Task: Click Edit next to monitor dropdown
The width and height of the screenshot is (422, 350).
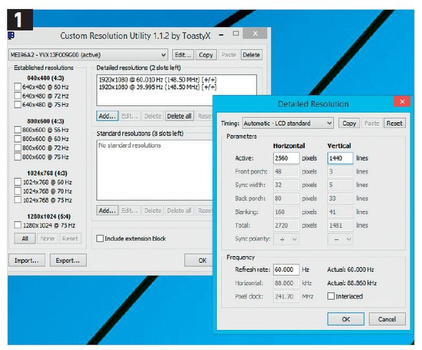Action: 183,55
